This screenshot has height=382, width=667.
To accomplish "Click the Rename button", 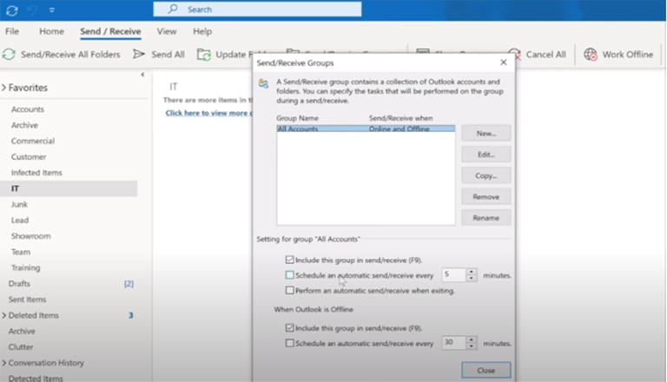I will 485,218.
